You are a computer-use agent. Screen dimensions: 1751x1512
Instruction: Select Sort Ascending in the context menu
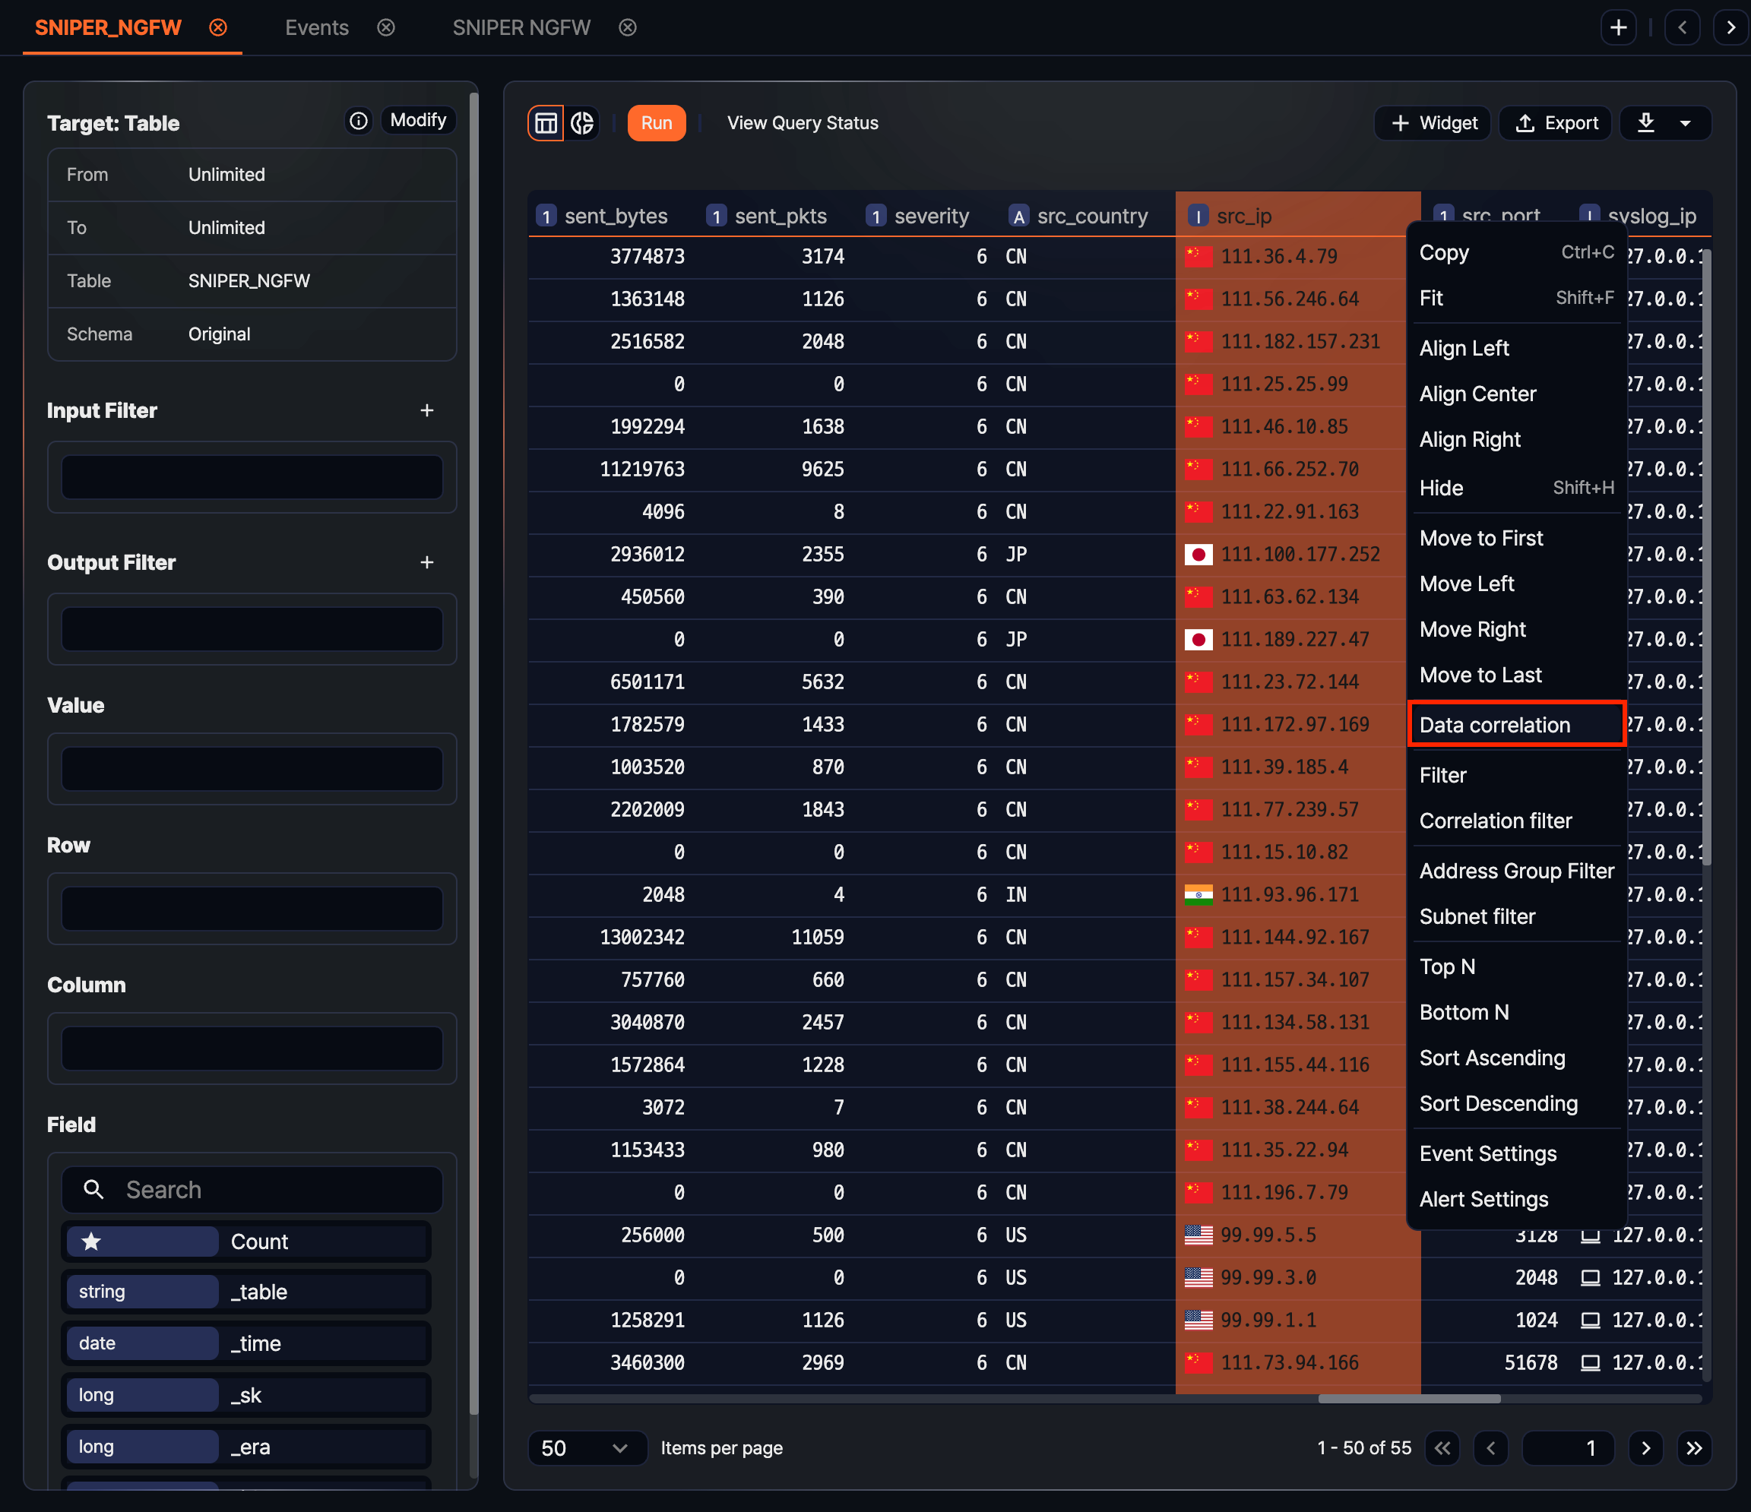click(x=1493, y=1058)
